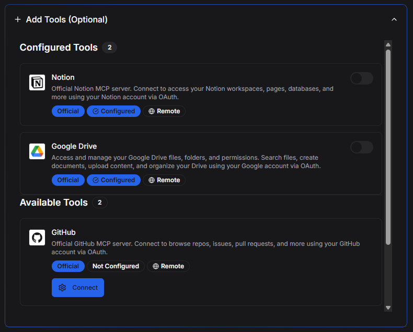This screenshot has width=413, height=332.
Task: Click the Configured Tools count badge
Action: (x=109, y=48)
